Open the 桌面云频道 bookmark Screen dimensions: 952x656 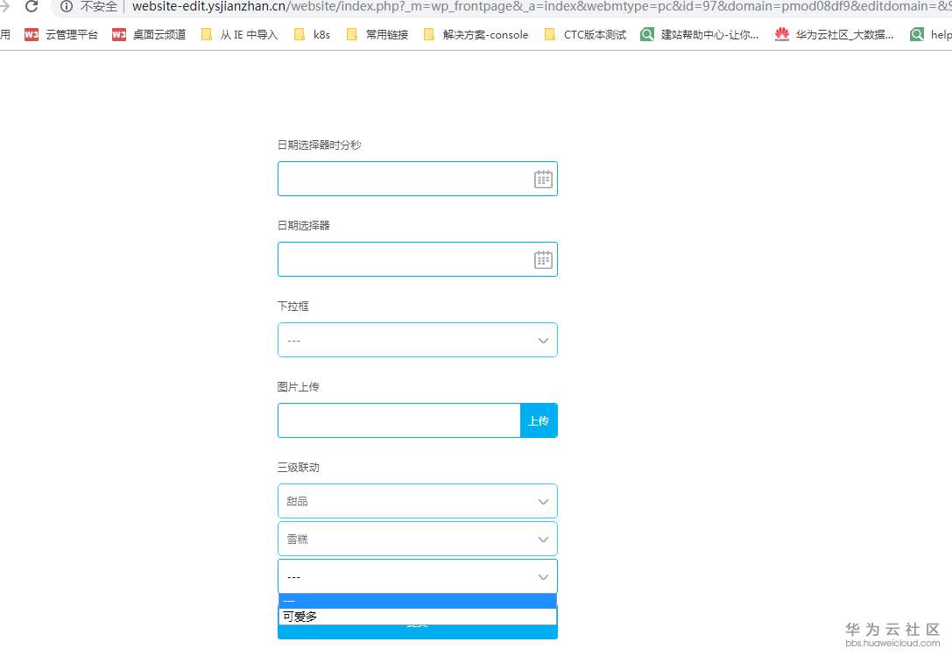(x=149, y=35)
